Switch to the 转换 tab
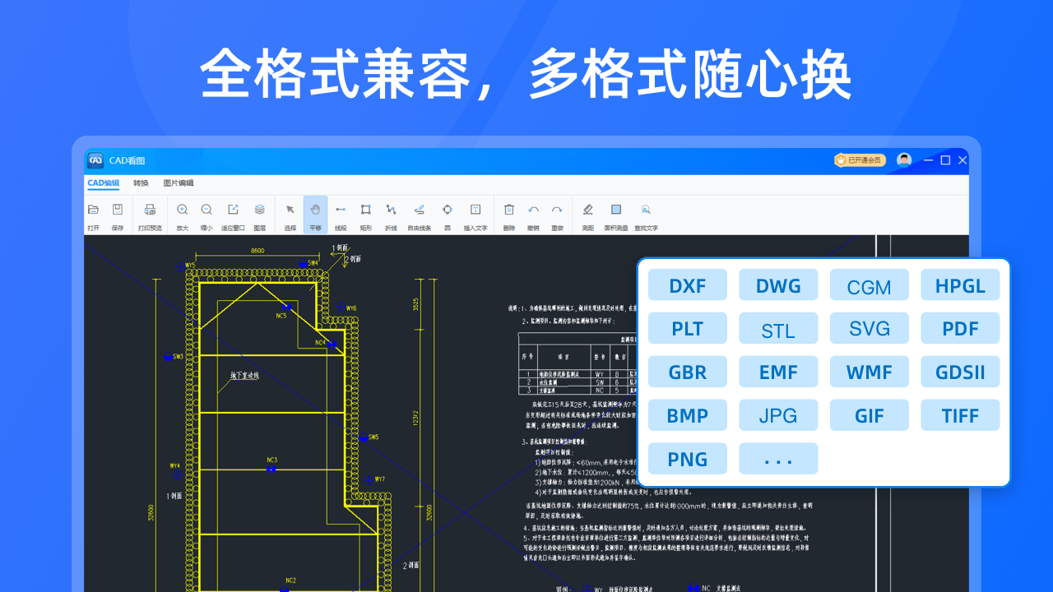The image size is (1053, 592). coord(141,183)
